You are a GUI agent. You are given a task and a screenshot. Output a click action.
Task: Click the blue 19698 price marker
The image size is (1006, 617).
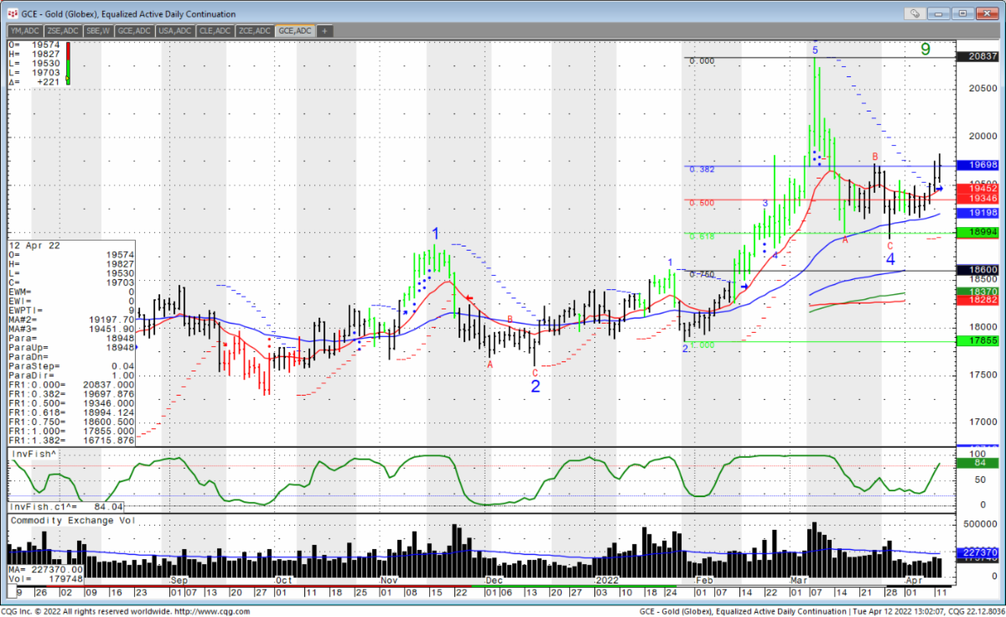point(980,166)
